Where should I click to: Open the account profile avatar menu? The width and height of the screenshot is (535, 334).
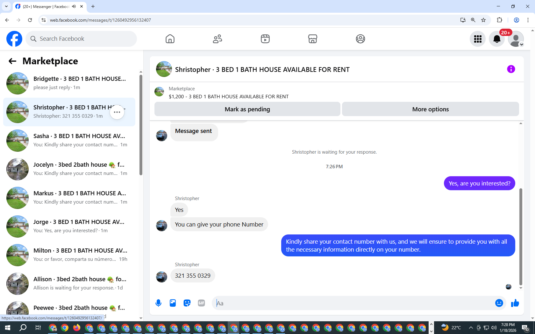(x=516, y=39)
